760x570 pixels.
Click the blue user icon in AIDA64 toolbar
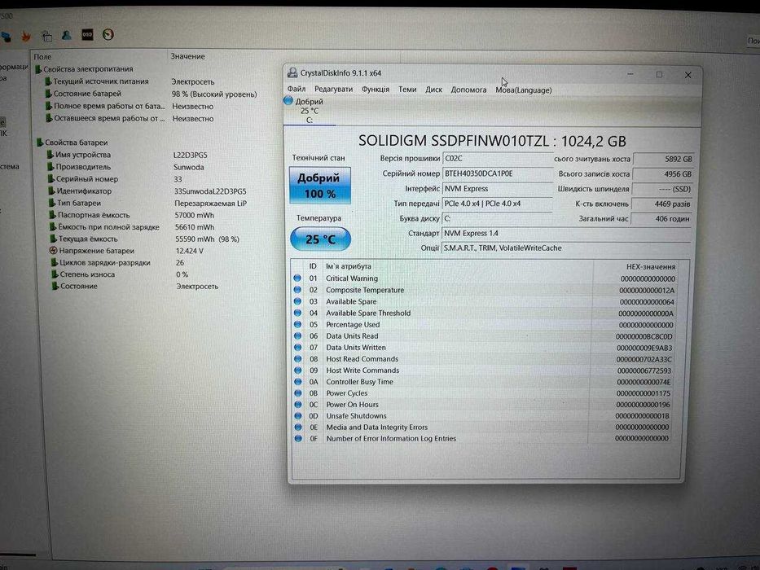tap(67, 35)
